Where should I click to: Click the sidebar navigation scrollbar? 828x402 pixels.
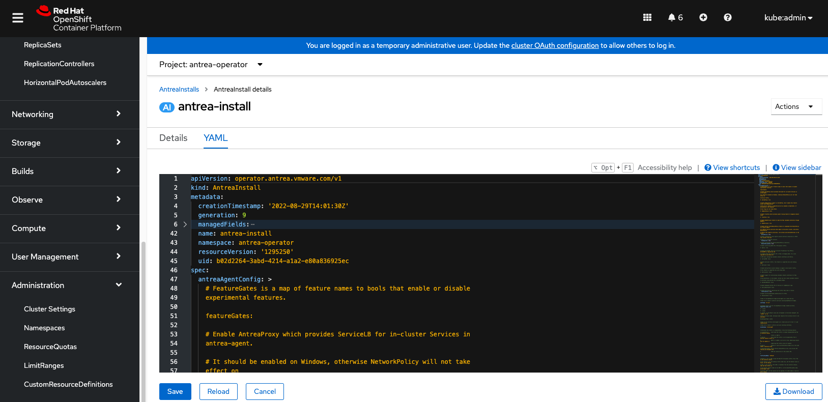pos(144,321)
